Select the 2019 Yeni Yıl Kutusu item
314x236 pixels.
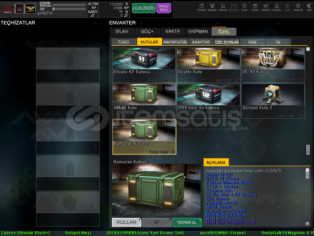coord(209,101)
